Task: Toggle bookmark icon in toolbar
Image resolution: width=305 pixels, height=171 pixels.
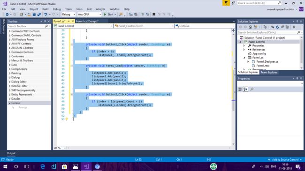Action: click(154, 15)
